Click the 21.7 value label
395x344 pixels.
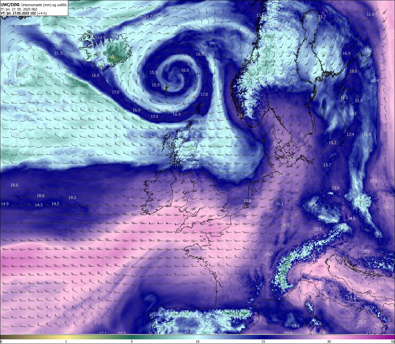click(x=322, y=17)
